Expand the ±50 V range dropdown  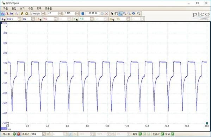point(19,19)
